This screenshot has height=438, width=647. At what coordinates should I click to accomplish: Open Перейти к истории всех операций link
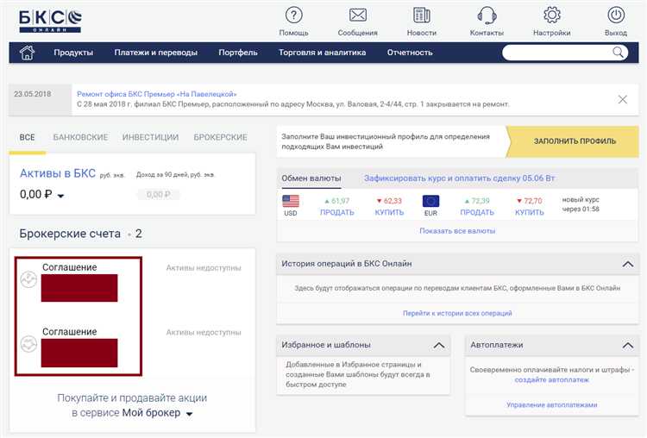(x=457, y=314)
